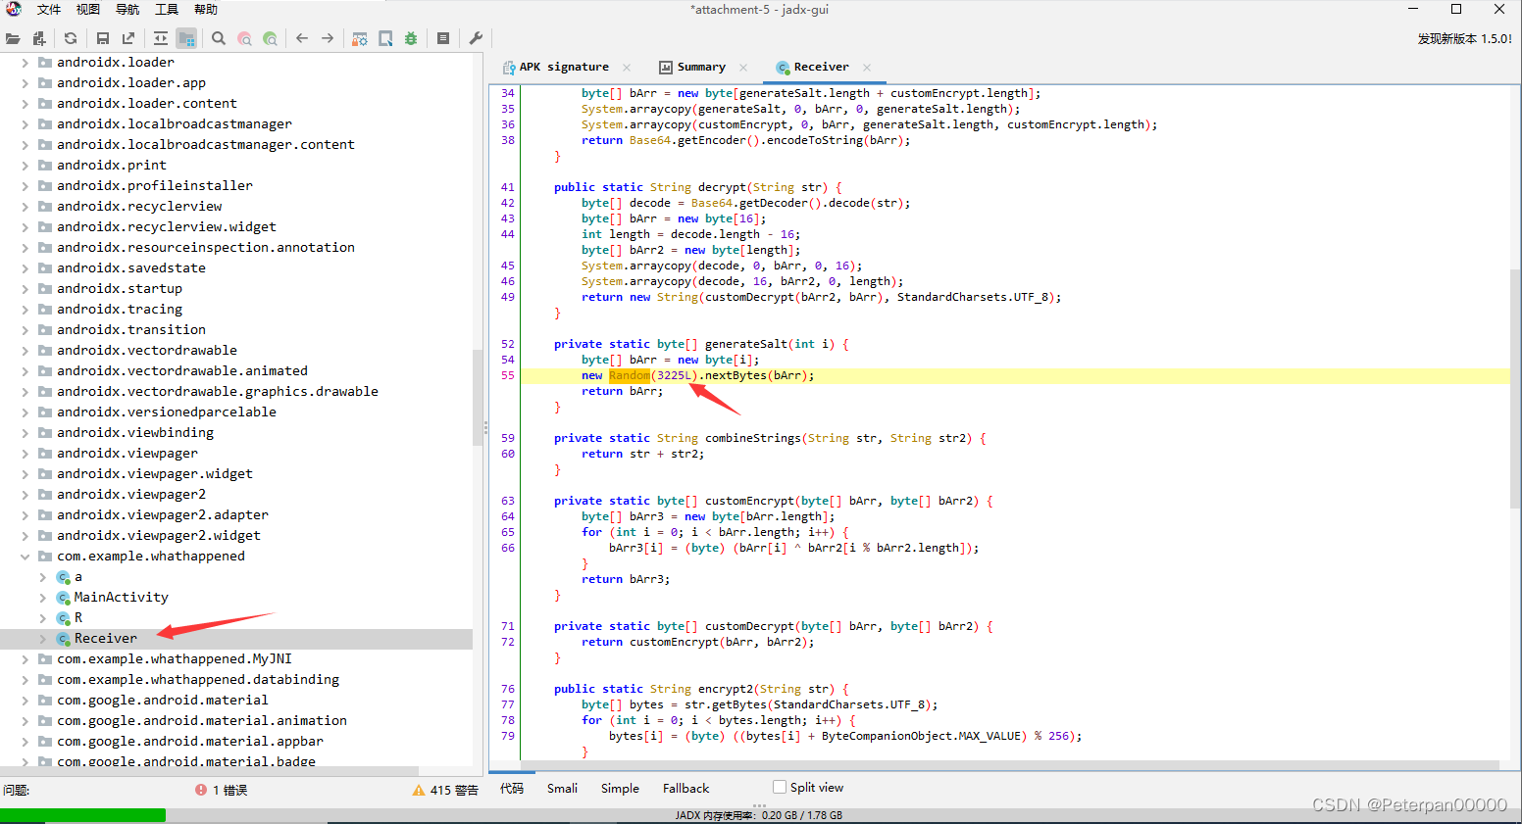Click the reload/refresh icon
Image resolution: width=1522 pixels, height=824 pixels.
point(71,38)
